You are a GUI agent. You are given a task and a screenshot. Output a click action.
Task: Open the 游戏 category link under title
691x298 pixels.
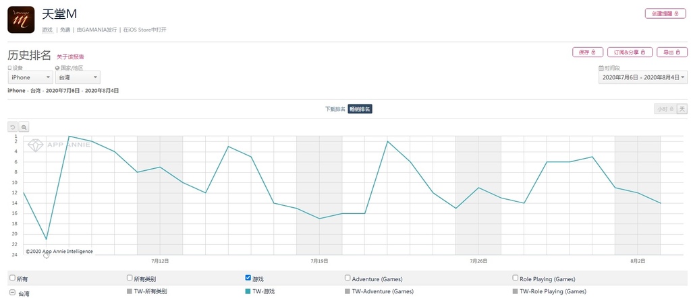[47, 30]
